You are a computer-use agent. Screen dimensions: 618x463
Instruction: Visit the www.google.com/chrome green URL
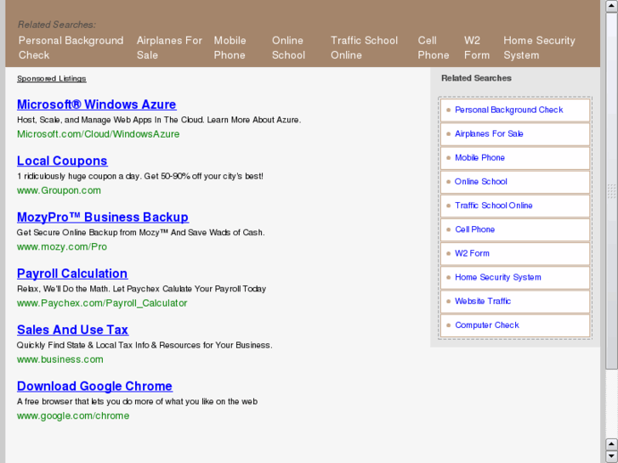(x=73, y=415)
